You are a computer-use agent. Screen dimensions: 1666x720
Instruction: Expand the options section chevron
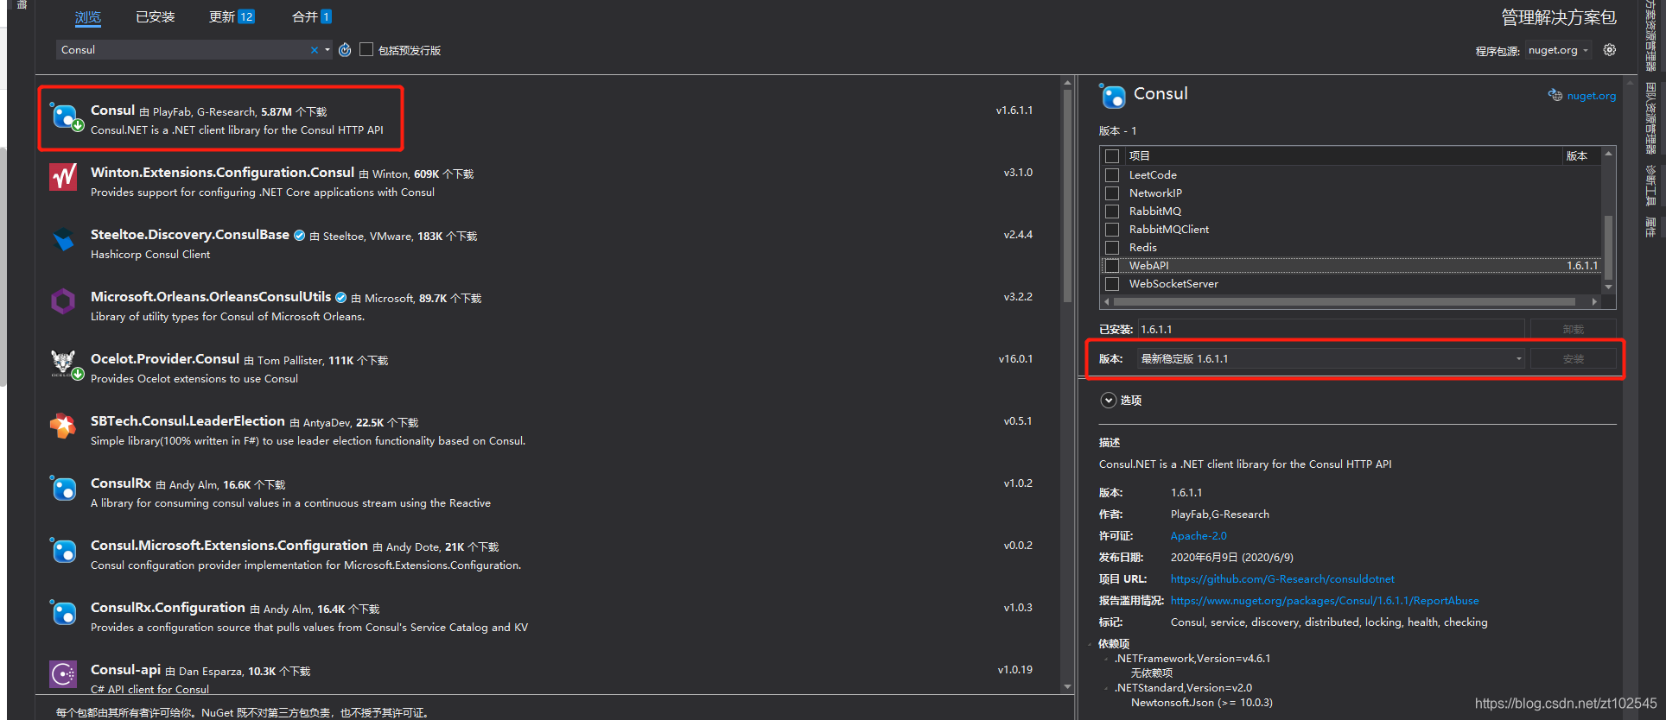(x=1109, y=401)
